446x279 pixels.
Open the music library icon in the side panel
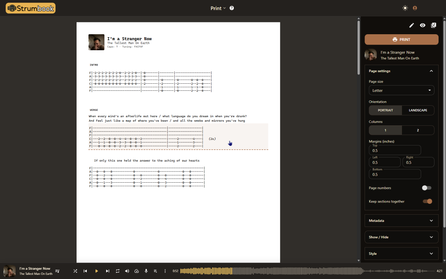[x=433, y=25]
